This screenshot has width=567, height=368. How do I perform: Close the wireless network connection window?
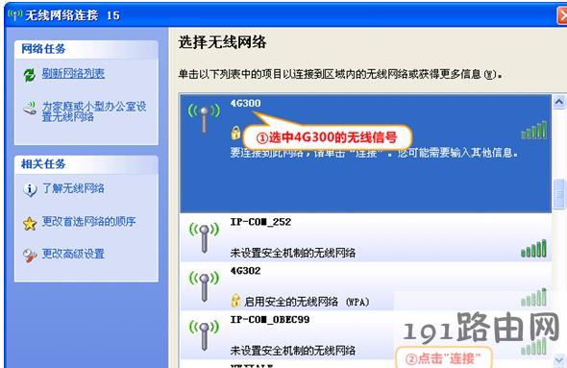(562, 16)
